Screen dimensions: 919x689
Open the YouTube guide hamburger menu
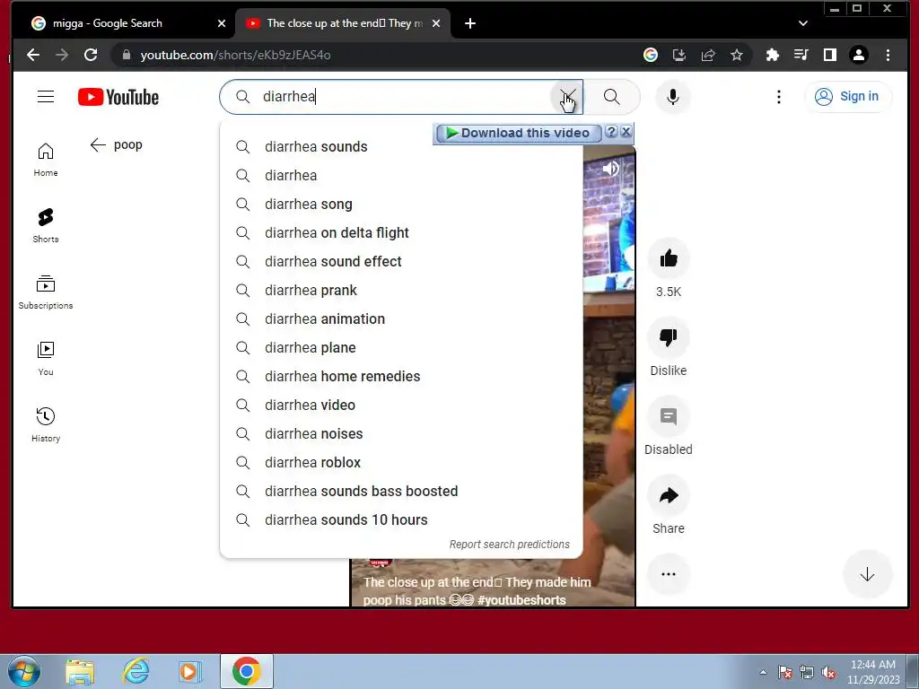click(46, 97)
